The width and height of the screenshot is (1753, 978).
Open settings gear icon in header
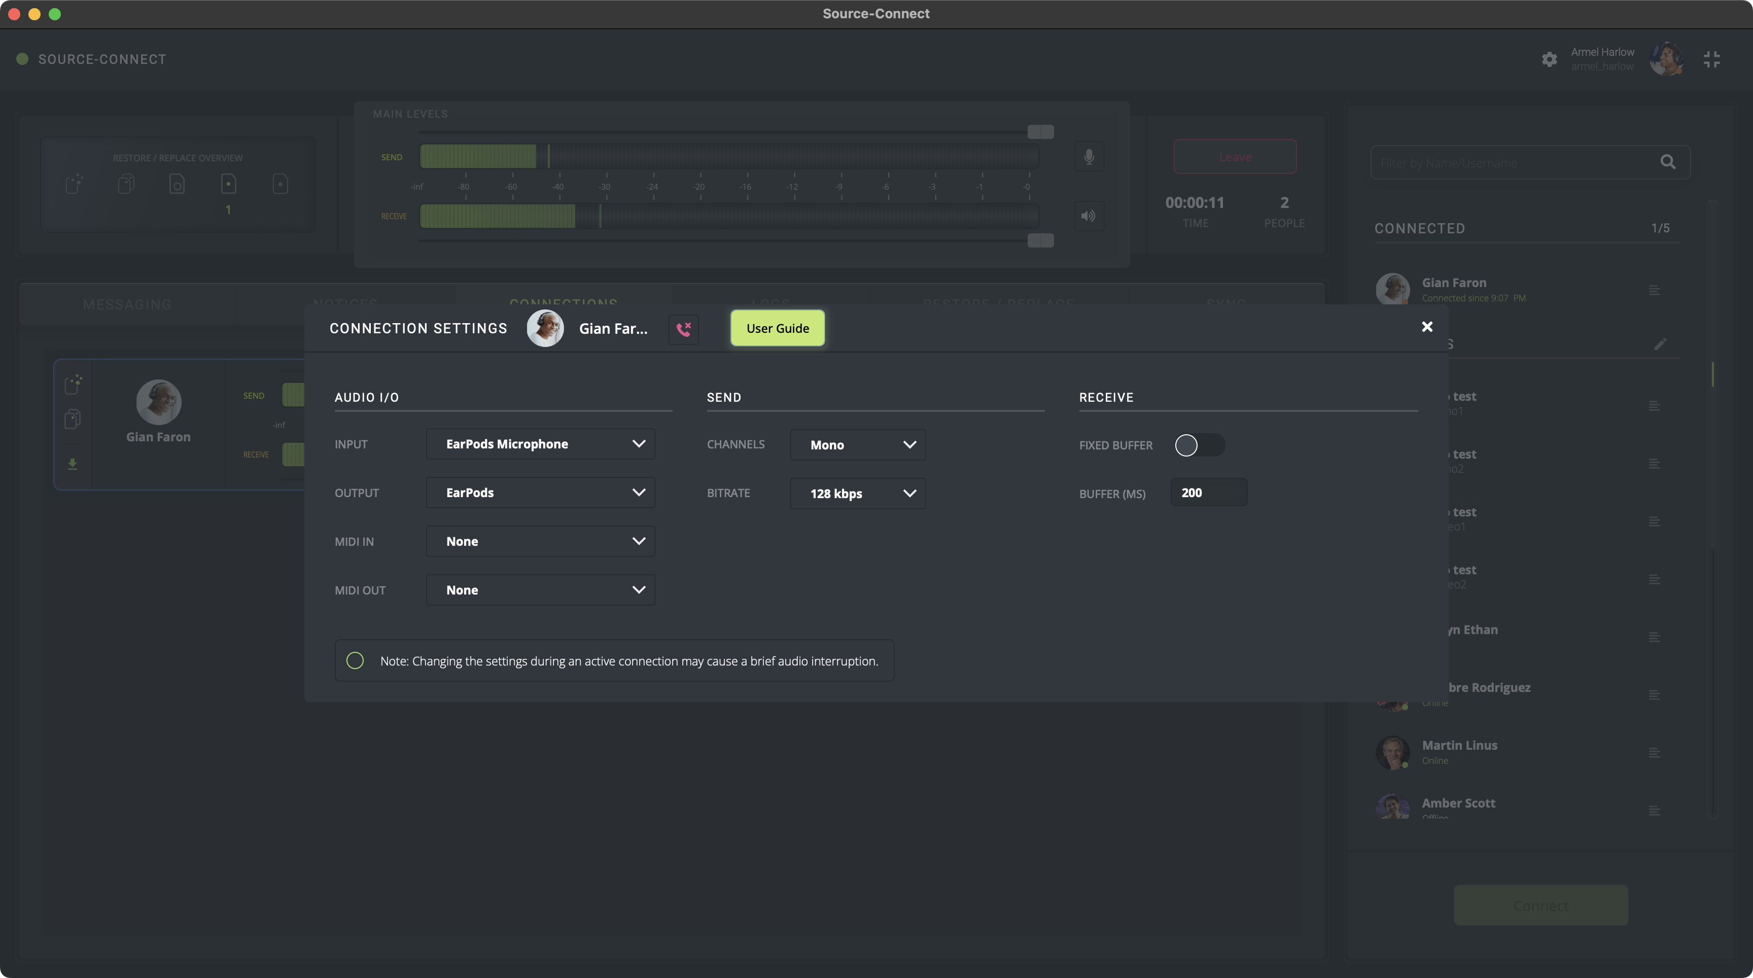click(x=1549, y=59)
